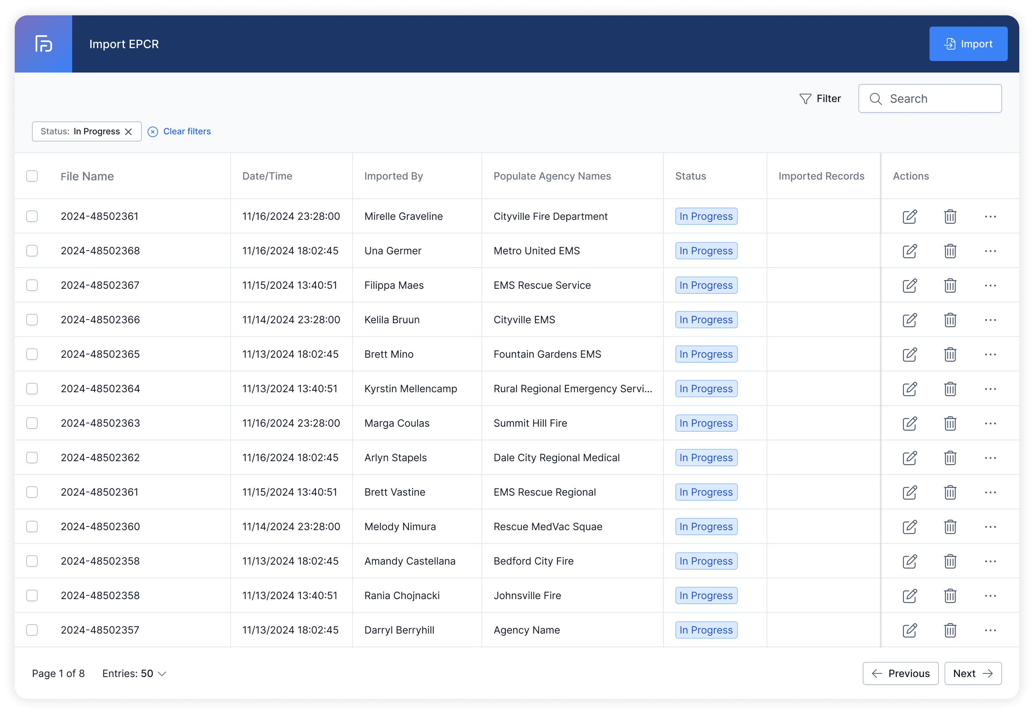Click the app logo icon in header
Image resolution: width=1034 pixels, height=714 pixels.
(x=43, y=44)
